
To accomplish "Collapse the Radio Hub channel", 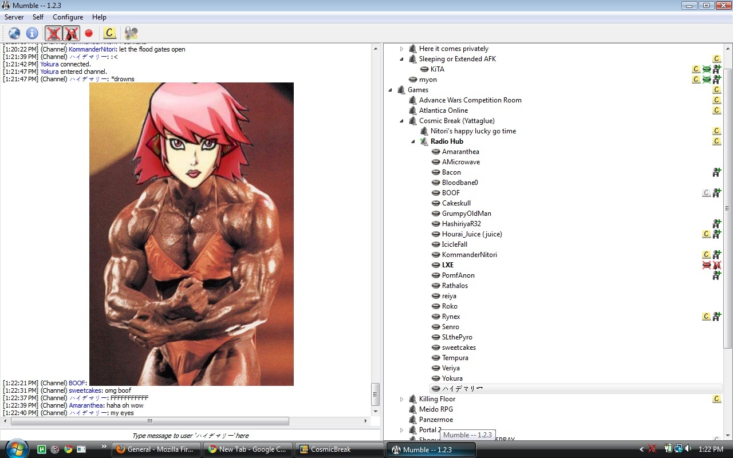I will (413, 141).
